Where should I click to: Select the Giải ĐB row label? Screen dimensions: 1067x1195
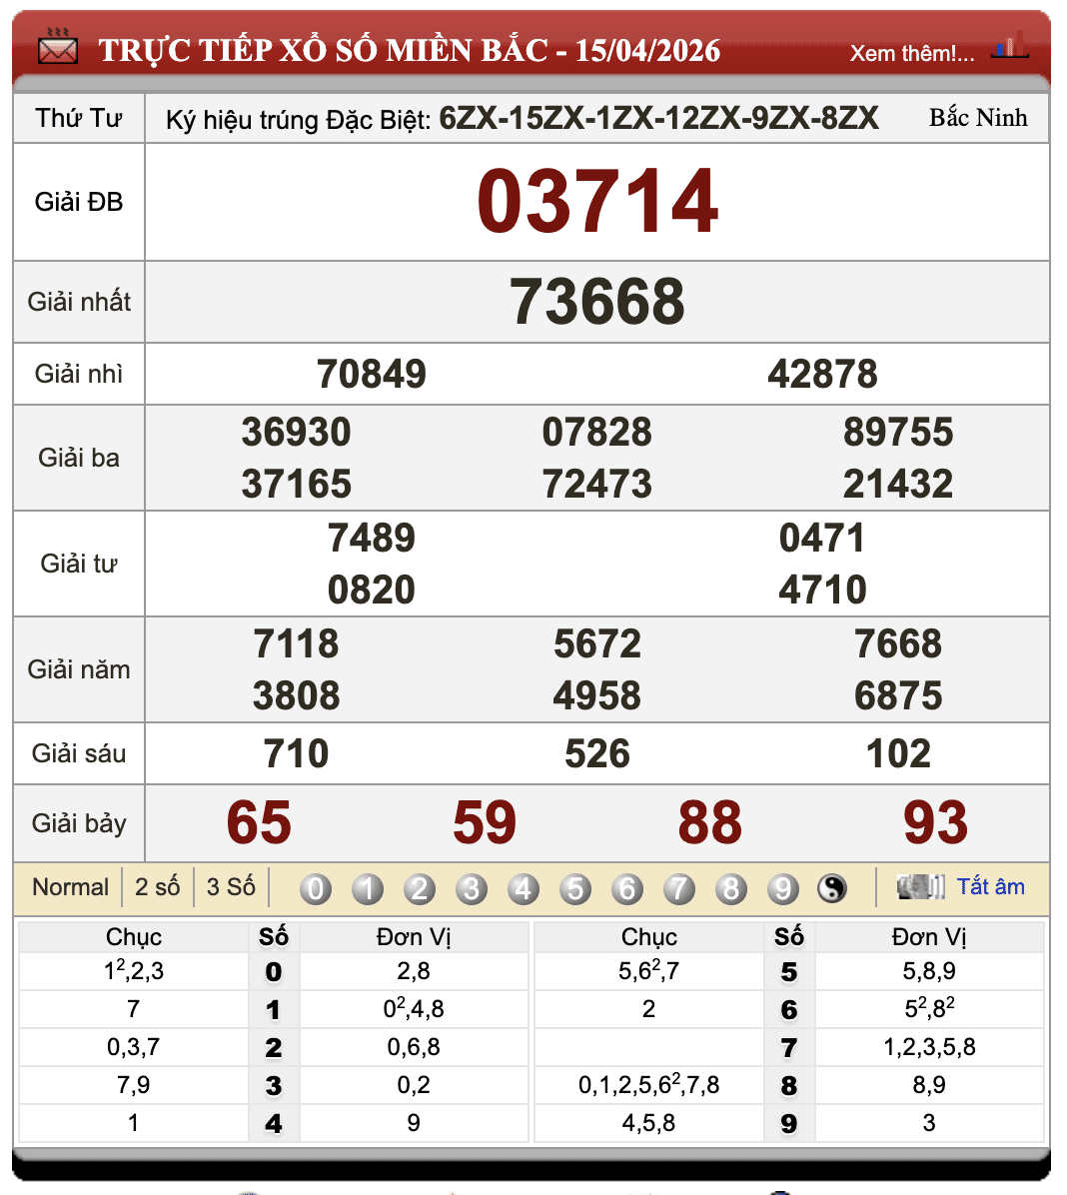tap(78, 201)
